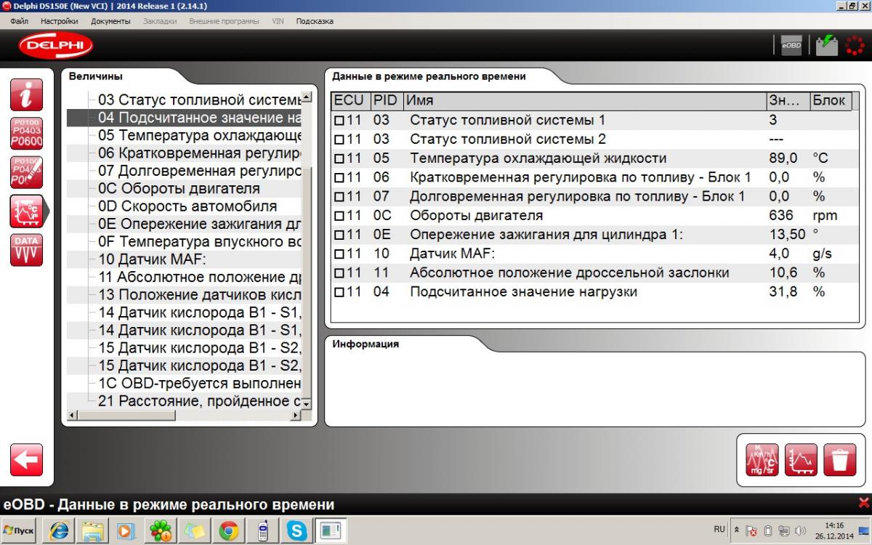Toggle checkbox for Статус топливной системы 2

(x=338, y=140)
